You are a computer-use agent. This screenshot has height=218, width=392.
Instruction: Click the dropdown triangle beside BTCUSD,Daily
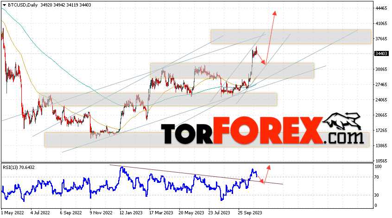tap(4, 5)
